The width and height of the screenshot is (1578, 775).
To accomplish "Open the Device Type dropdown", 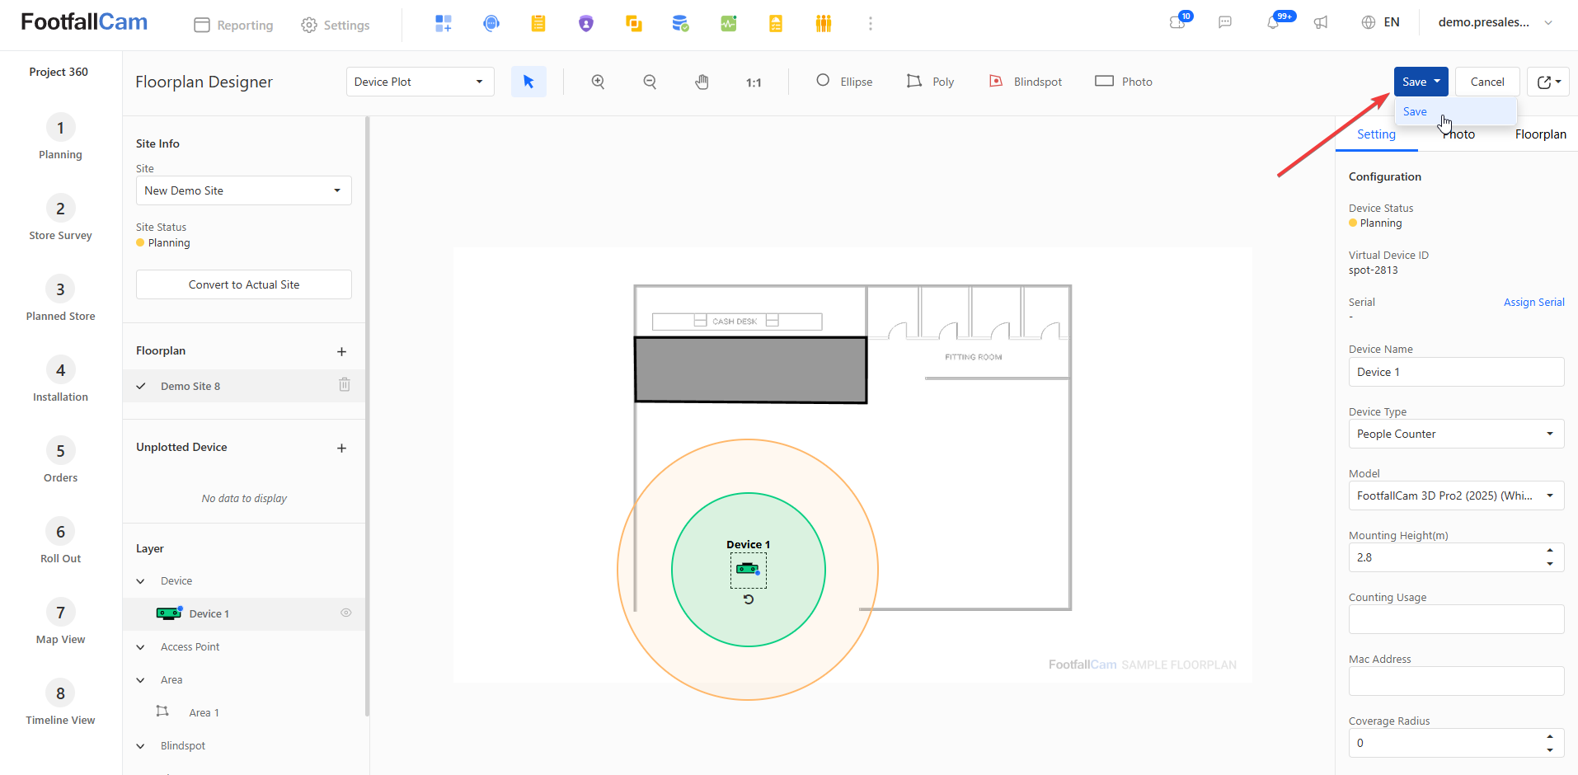I will pyautogui.click(x=1456, y=434).
